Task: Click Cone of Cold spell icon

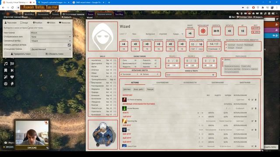Action: click(x=124, y=146)
